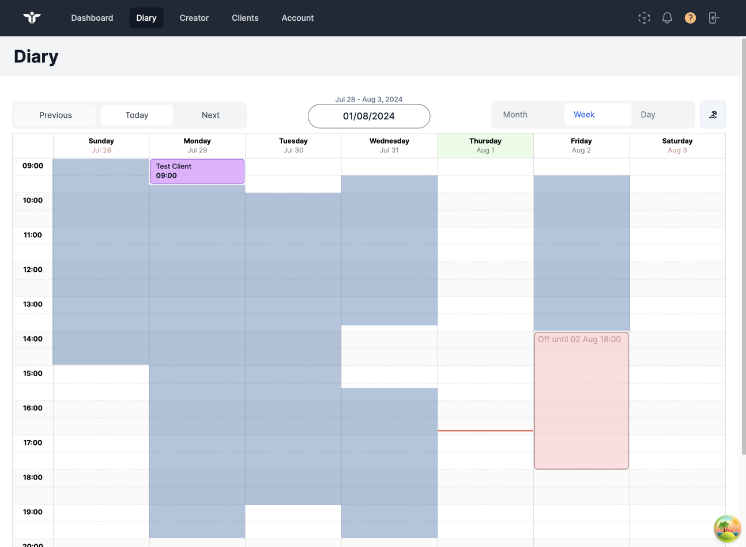Image resolution: width=746 pixels, height=547 pixels.
Task: Open the Creator page
Action: [194, 18]
